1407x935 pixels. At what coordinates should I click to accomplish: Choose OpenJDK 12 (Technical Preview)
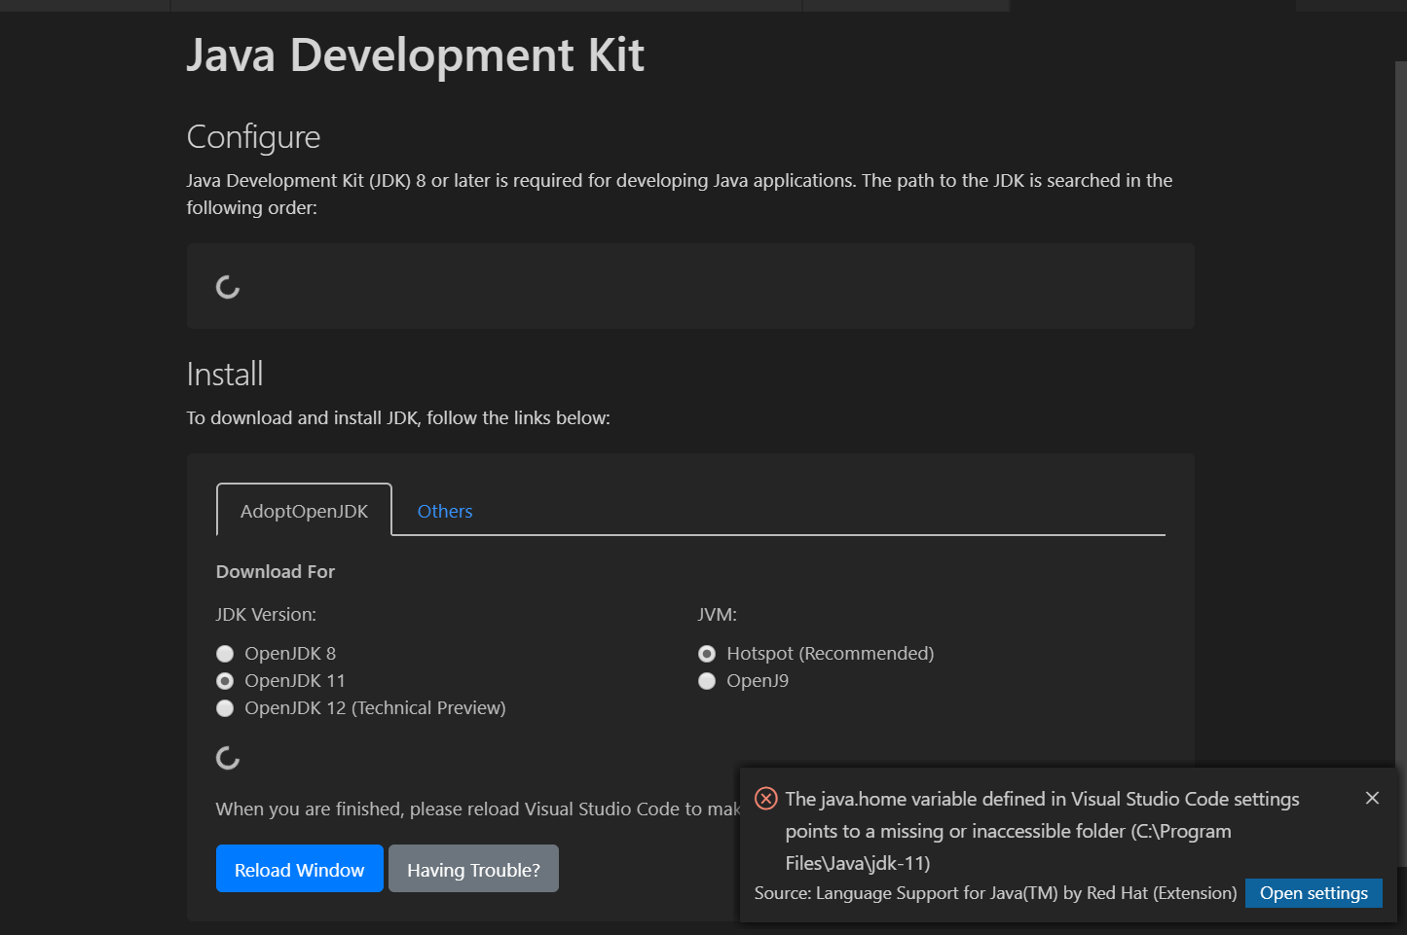pos(225,707)
